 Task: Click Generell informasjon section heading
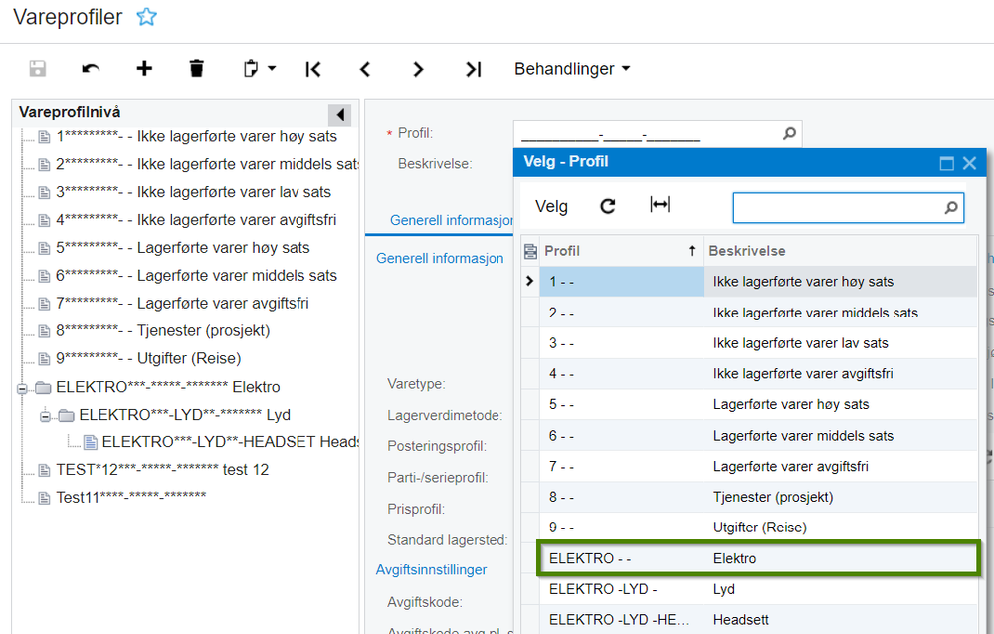click(440, 258)
